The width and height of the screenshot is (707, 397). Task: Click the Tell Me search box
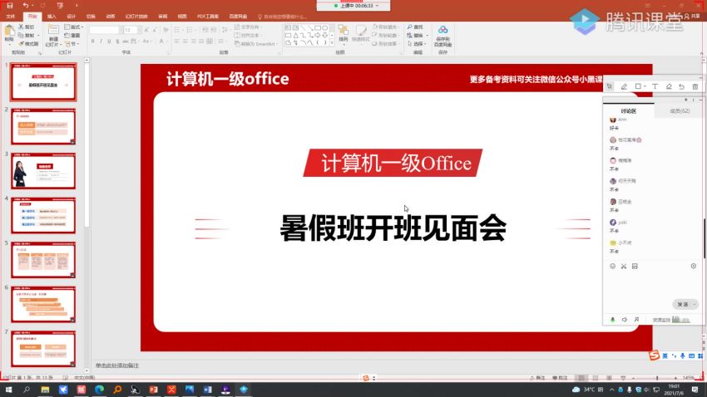[x=283, y=17]
